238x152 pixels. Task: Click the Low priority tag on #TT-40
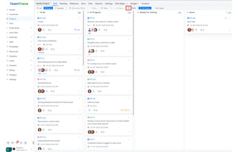[77, 30]
